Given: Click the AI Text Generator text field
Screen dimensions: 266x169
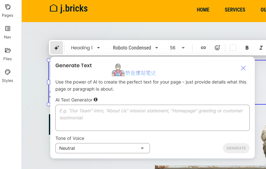Looking at the screenshot, I should tap(152, 117).
